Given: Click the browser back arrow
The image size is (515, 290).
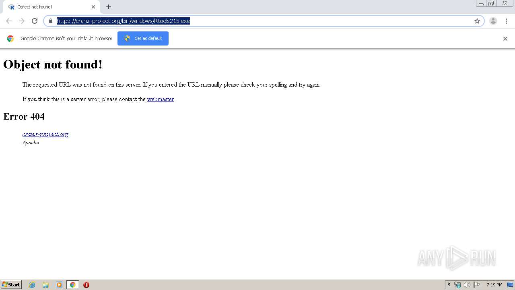Looking at the screenshot, I should [9, 21].
